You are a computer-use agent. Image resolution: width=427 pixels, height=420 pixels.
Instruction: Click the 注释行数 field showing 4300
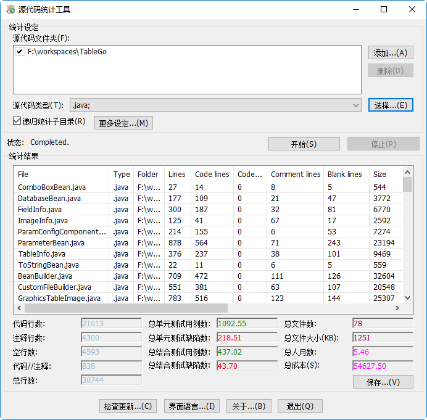112,337
